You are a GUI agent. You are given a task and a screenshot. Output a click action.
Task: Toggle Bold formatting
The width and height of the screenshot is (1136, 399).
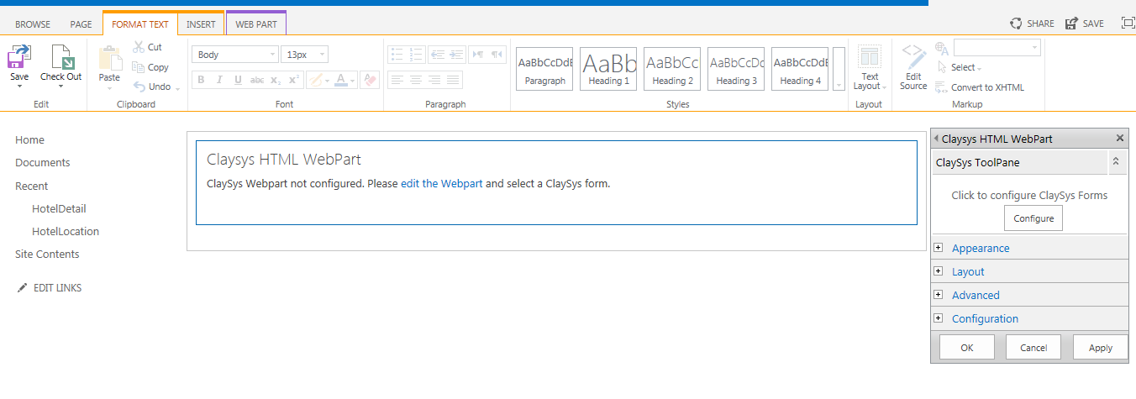[x=201, y=80]
